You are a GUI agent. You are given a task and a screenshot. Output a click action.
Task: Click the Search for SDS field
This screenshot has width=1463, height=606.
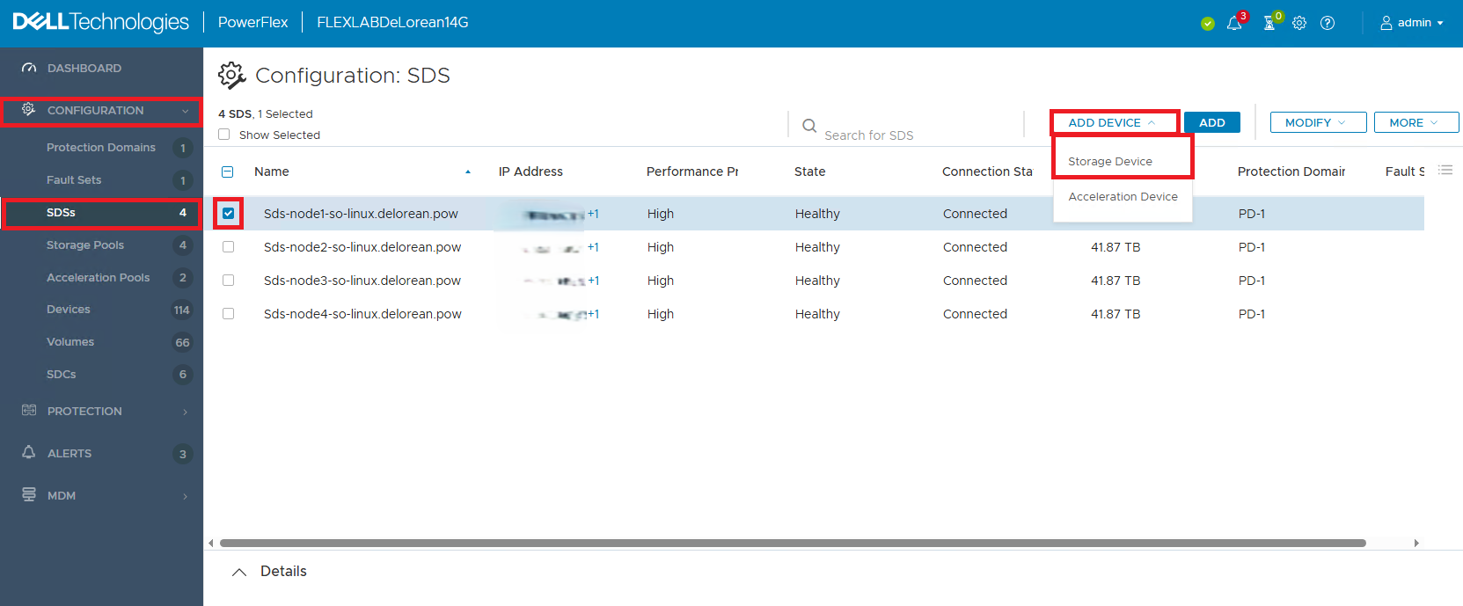[915, 135]
